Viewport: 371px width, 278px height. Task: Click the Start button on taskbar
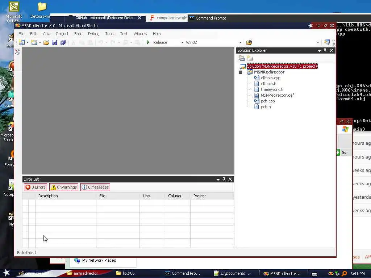(7, 273)
